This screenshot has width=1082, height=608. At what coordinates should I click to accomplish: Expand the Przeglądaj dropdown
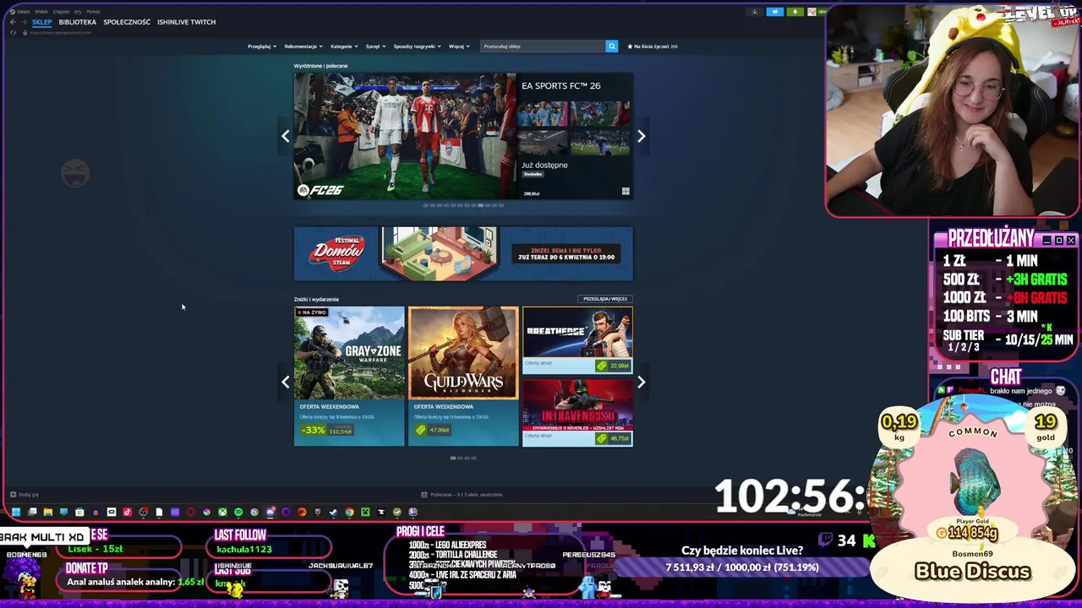pyautogui.click(x=261, y=46)
